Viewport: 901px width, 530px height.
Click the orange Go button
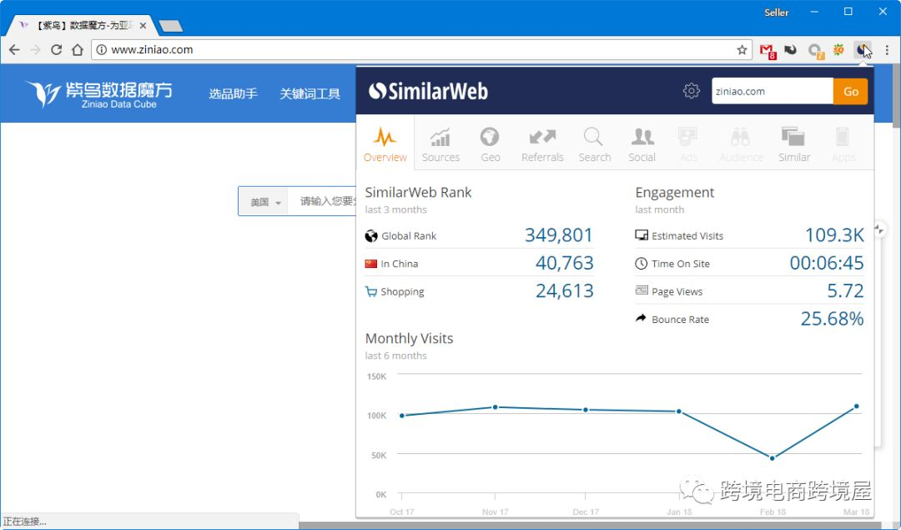tap(850, 92)
